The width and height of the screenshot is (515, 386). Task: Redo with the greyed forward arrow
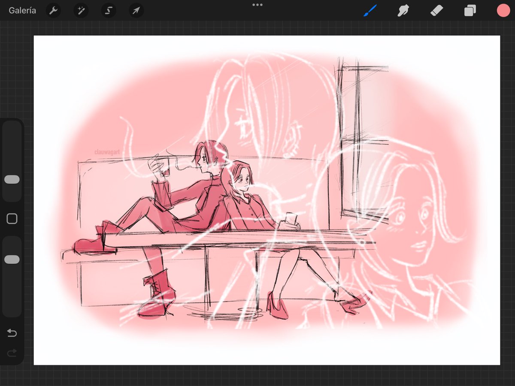(12, 353)
